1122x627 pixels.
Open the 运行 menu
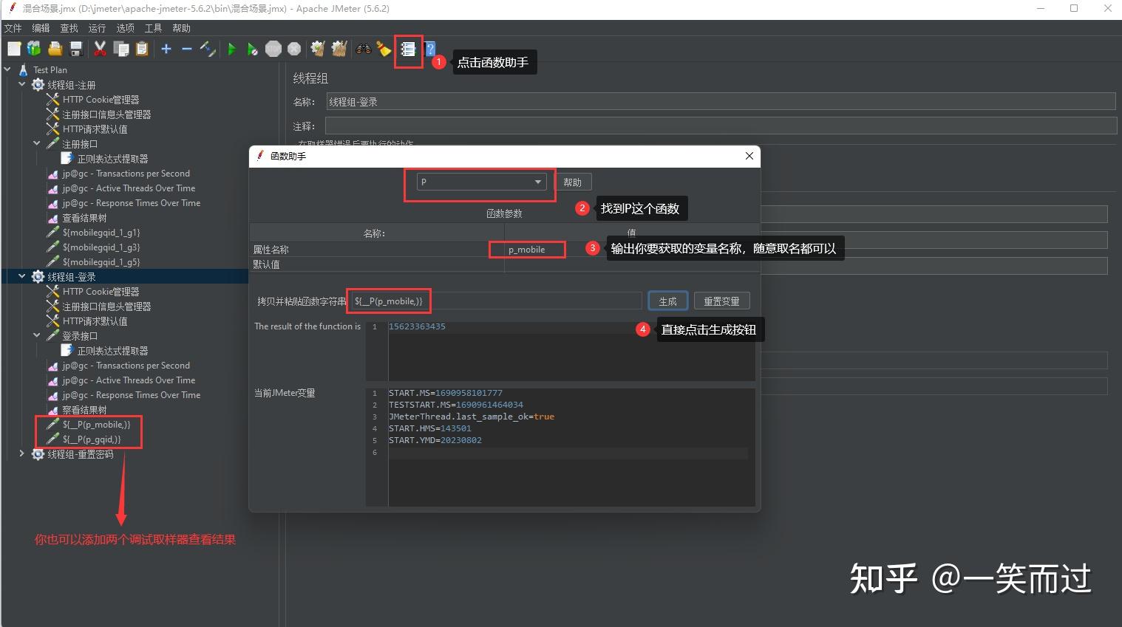coord(97,28)
